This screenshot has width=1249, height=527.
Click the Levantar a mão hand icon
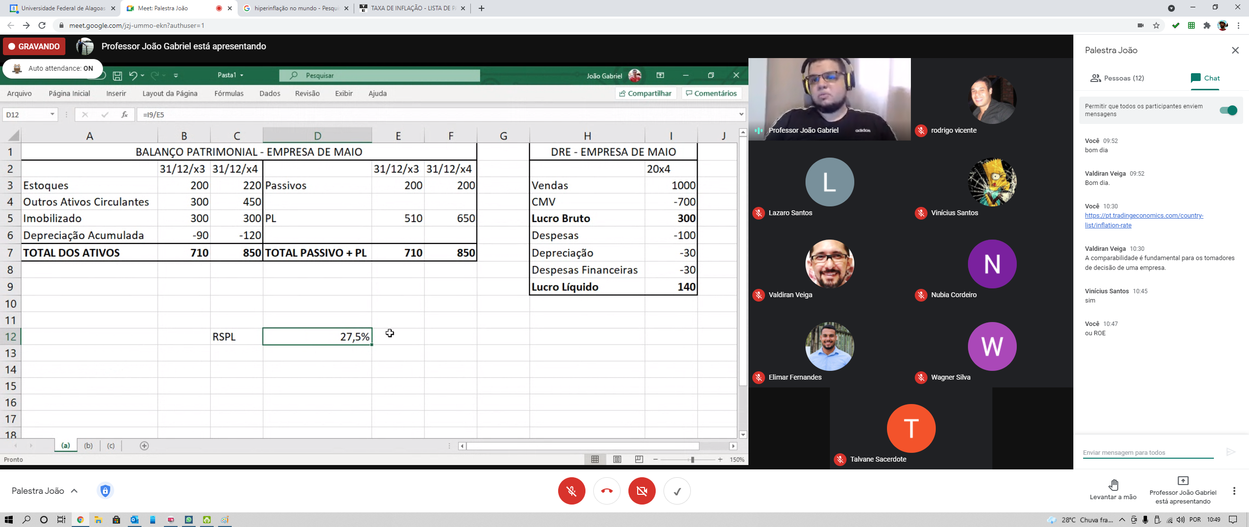click(1113, 485)
